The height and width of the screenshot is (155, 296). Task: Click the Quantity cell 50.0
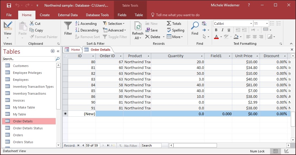pos(178,73)
